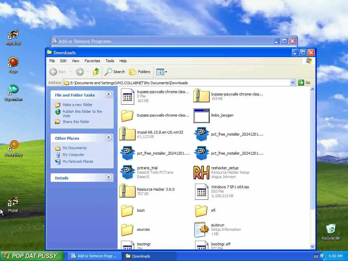This screenshot has height=261, width=348.
Task: Open the Favorites menu
Action: 92,61
